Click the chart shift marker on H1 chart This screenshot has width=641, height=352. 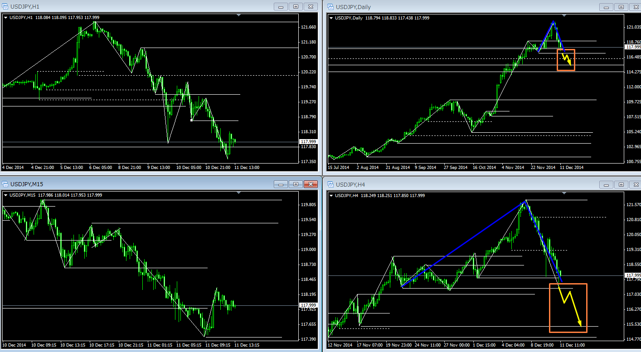click(238, 16)
